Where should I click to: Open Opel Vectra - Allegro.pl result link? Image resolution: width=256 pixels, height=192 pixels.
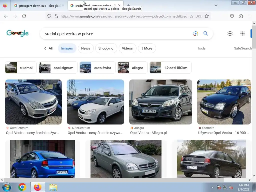click(148, 133)
